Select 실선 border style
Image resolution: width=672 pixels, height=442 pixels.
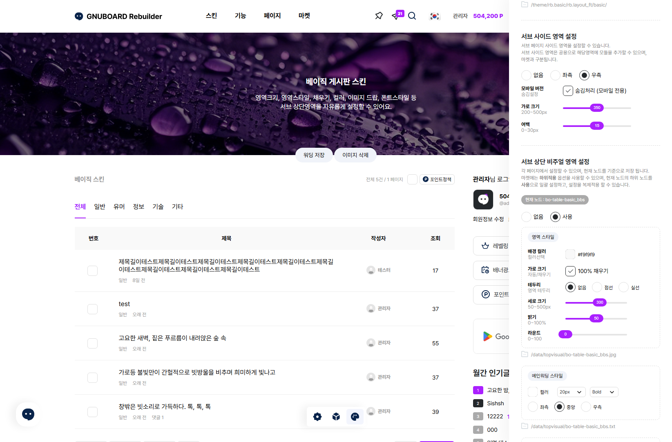point(624,287)
